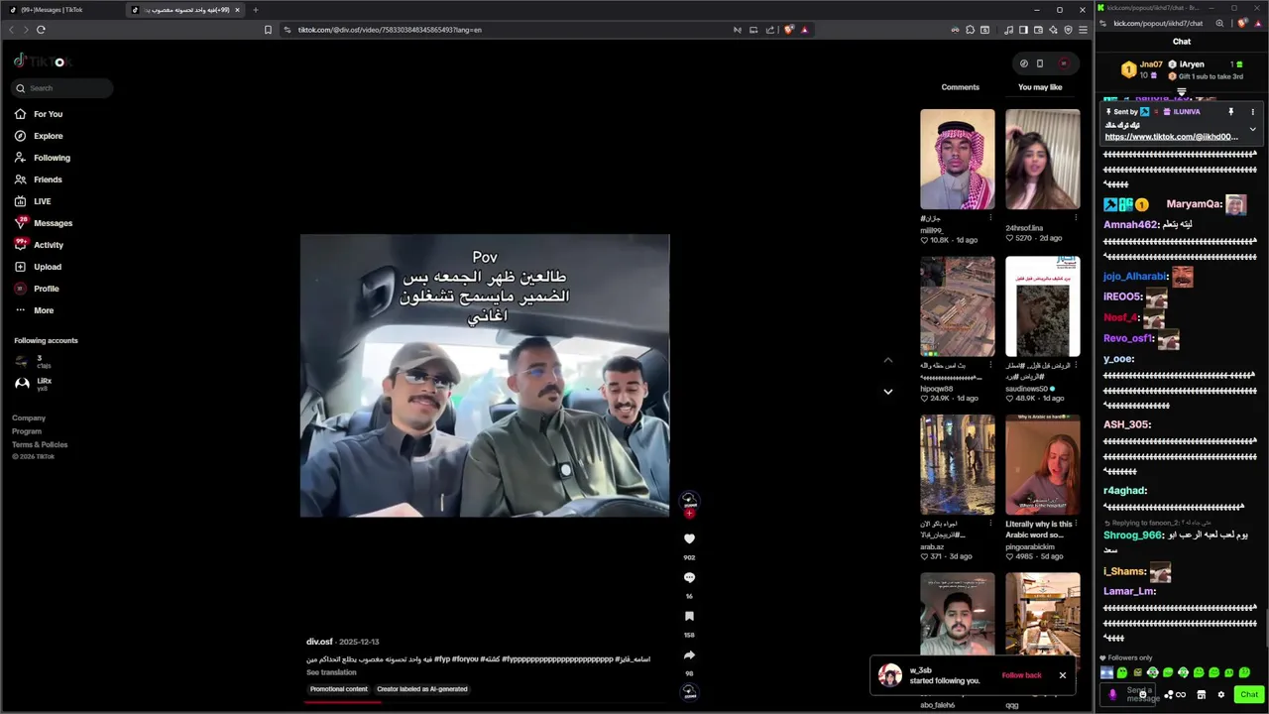
Task: Open a new browser tab
Action: coord(255,10)
